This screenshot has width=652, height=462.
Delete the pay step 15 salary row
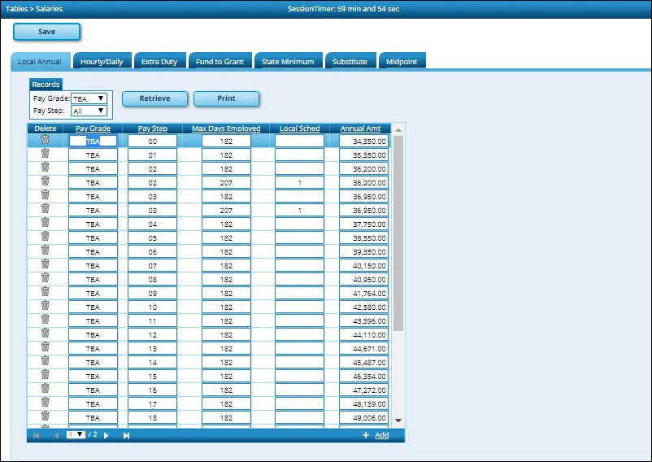point(45,375)
